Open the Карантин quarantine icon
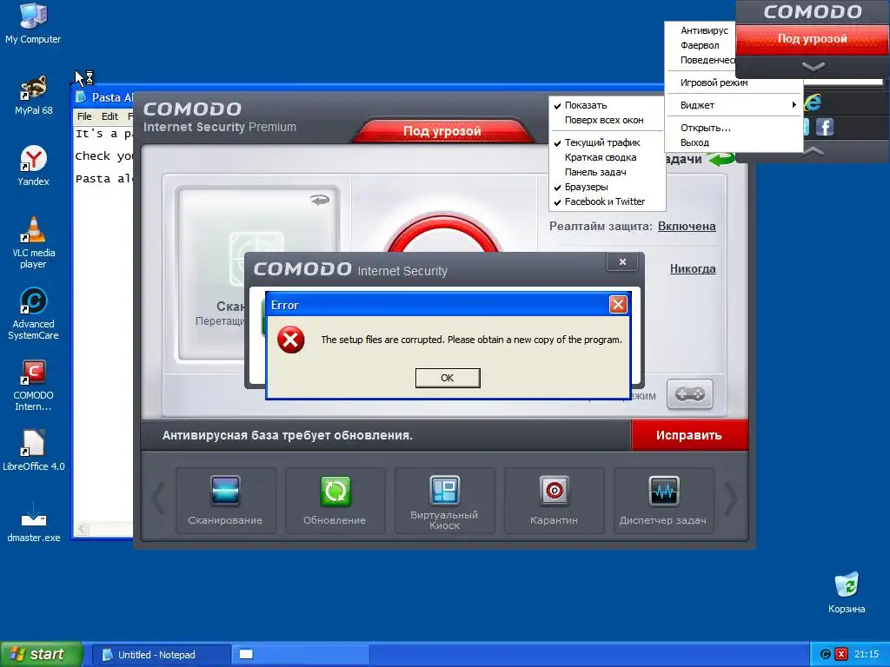 click(x=554, y=500)
